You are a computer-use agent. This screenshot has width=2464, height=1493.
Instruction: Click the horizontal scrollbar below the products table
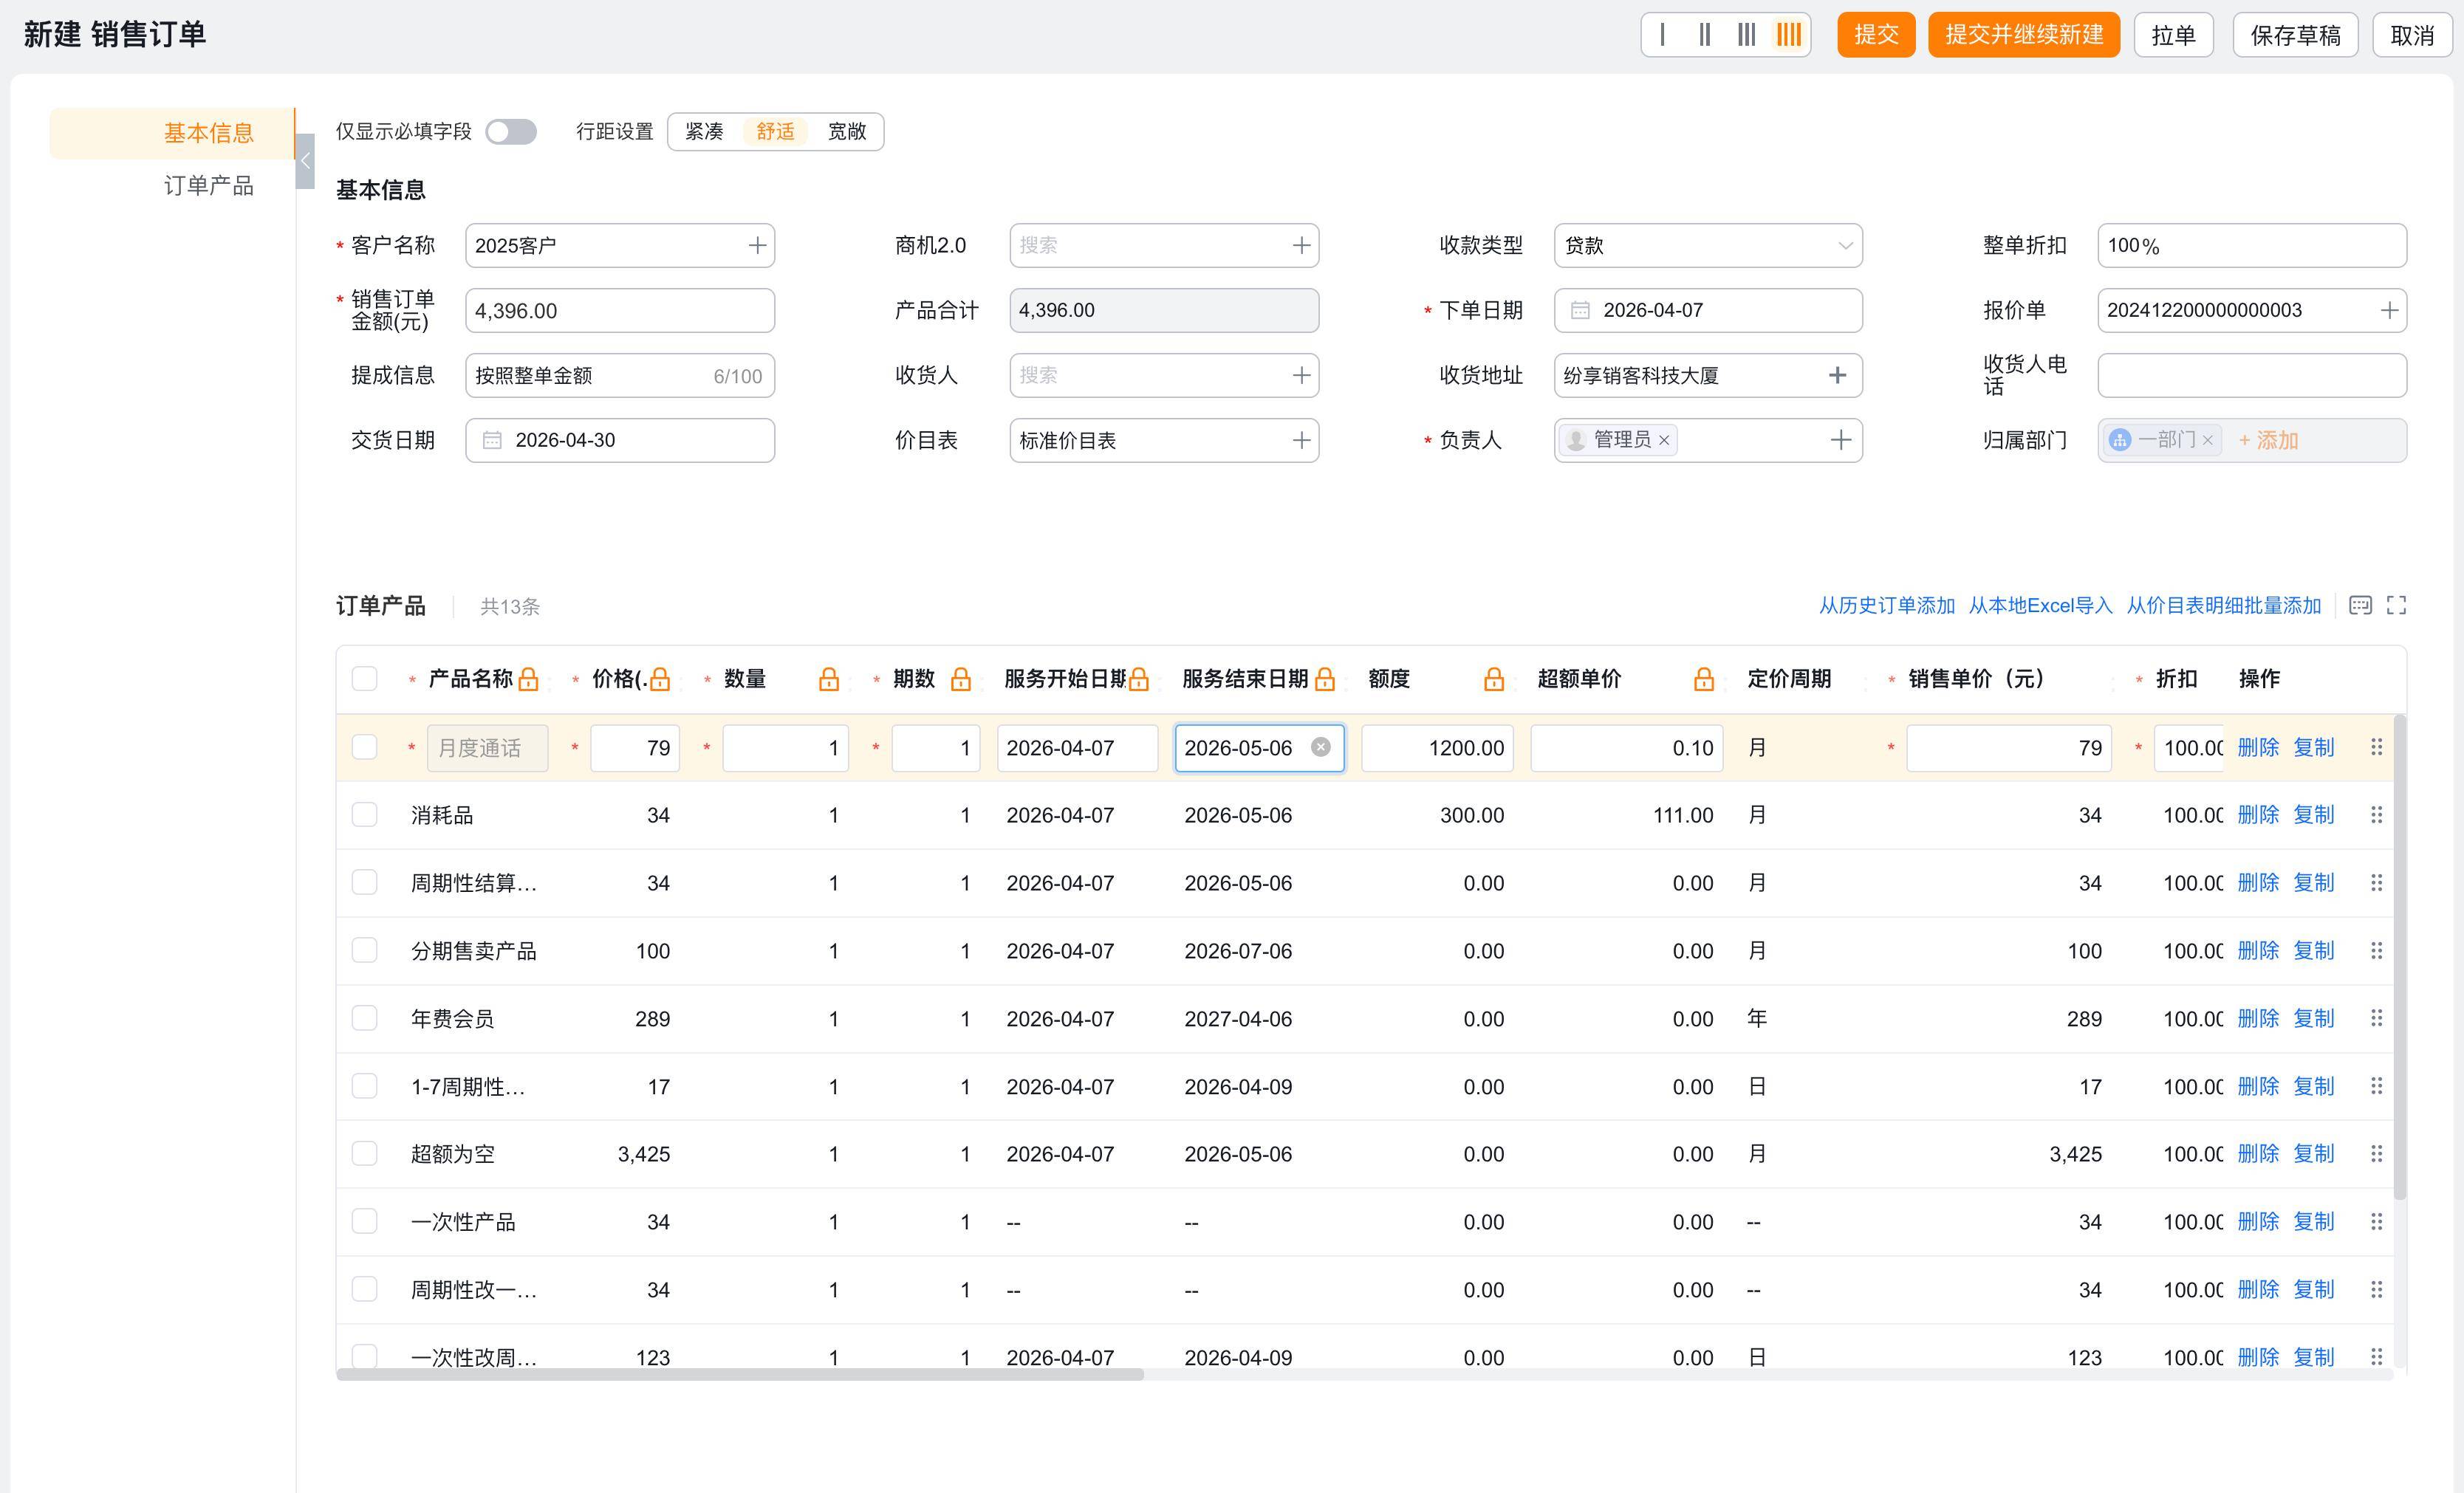pos(740,1375)
